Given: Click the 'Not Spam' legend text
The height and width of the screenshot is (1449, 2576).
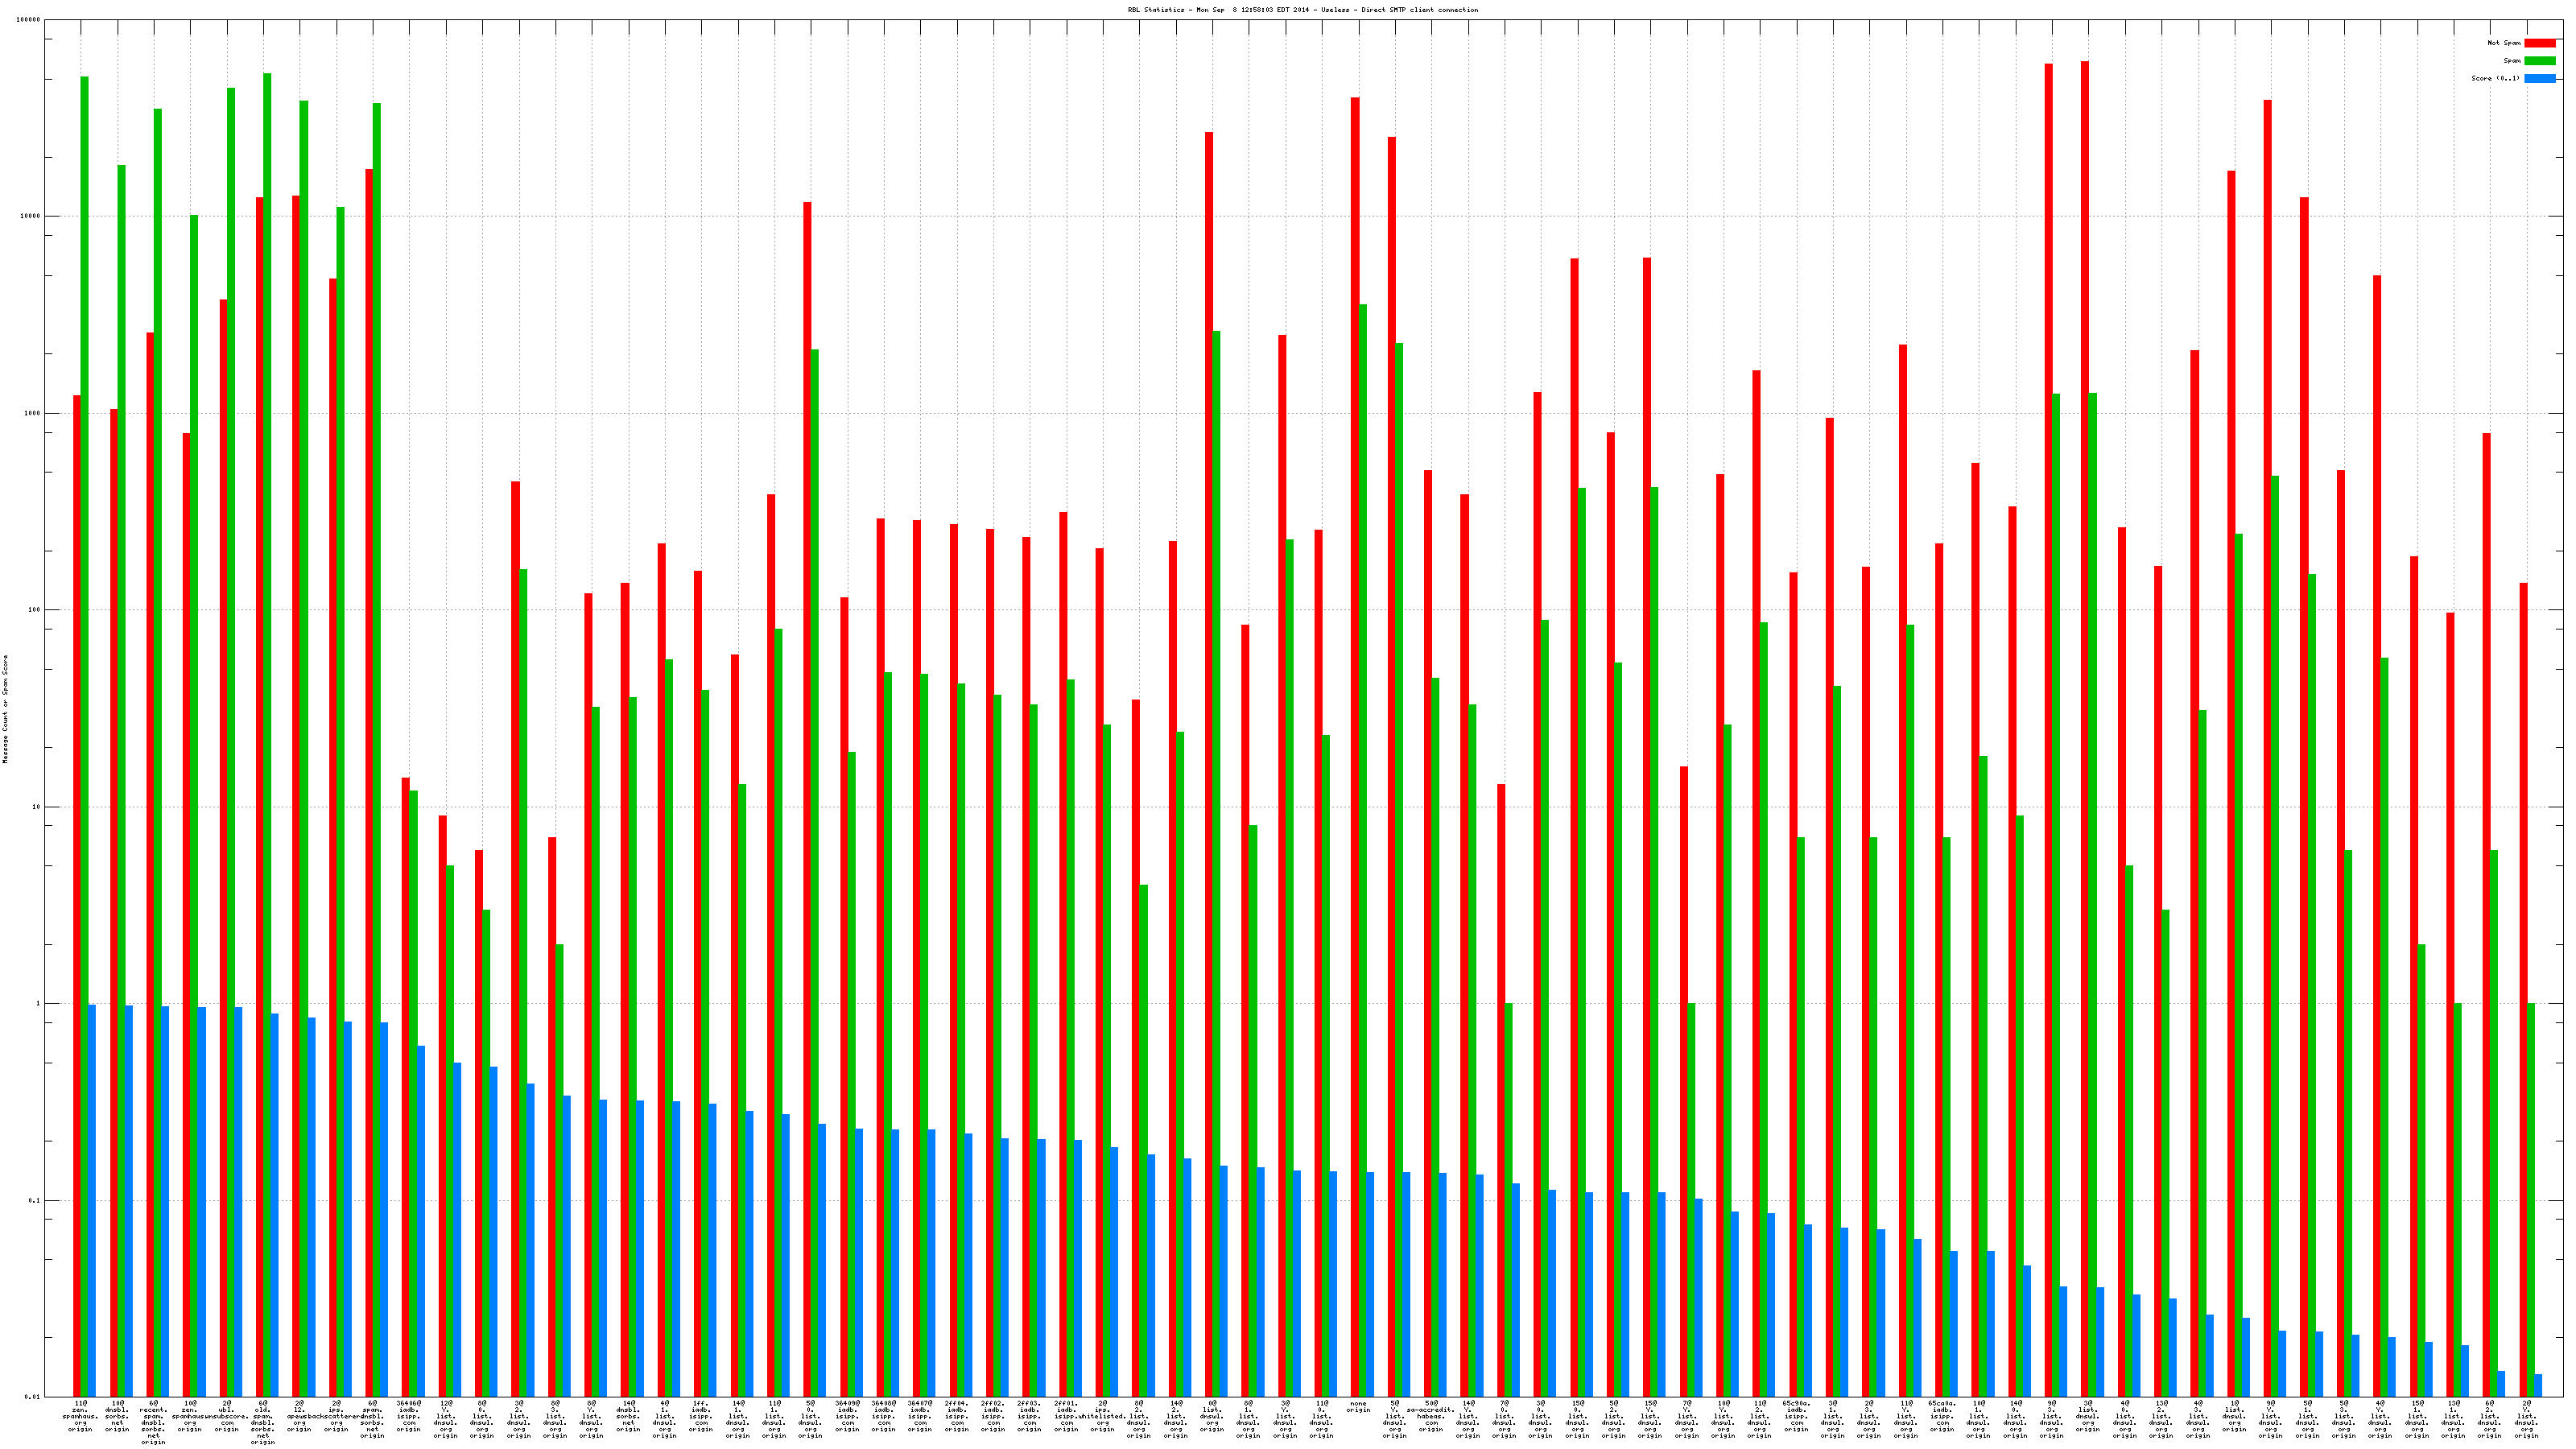Looking at the screenshot, I should click(2504, 43).
